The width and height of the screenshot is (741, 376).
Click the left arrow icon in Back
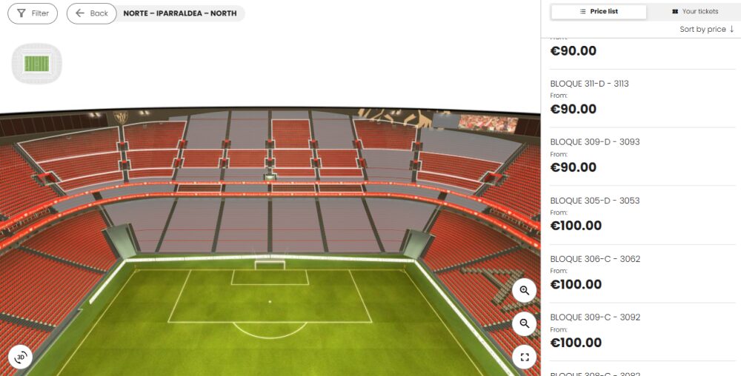[x=80, y=13]
